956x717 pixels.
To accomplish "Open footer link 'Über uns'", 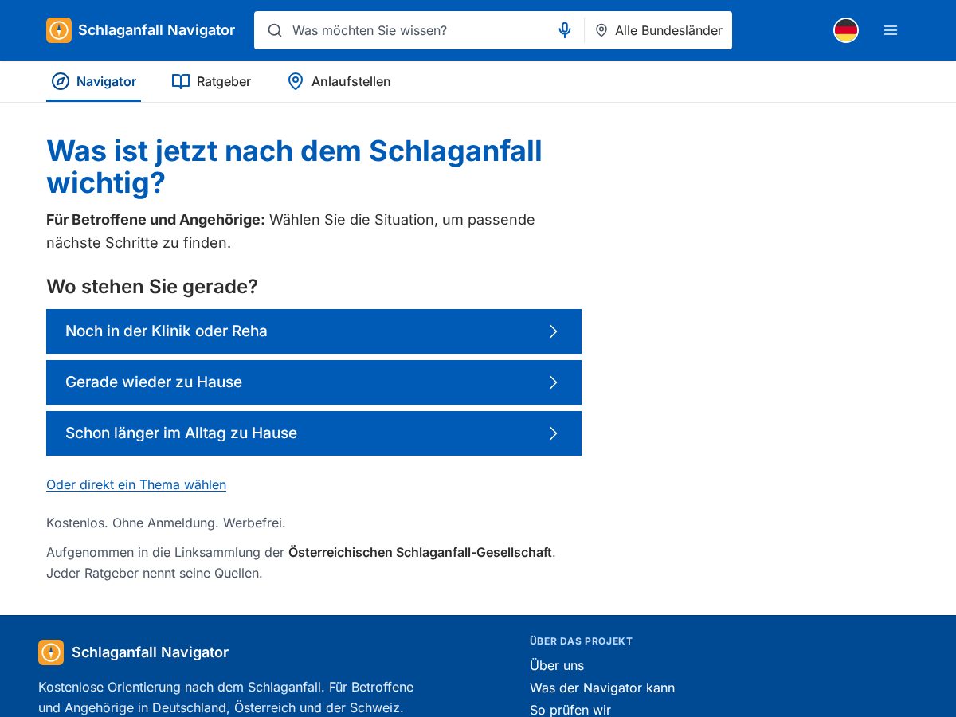I will [557, 665].
